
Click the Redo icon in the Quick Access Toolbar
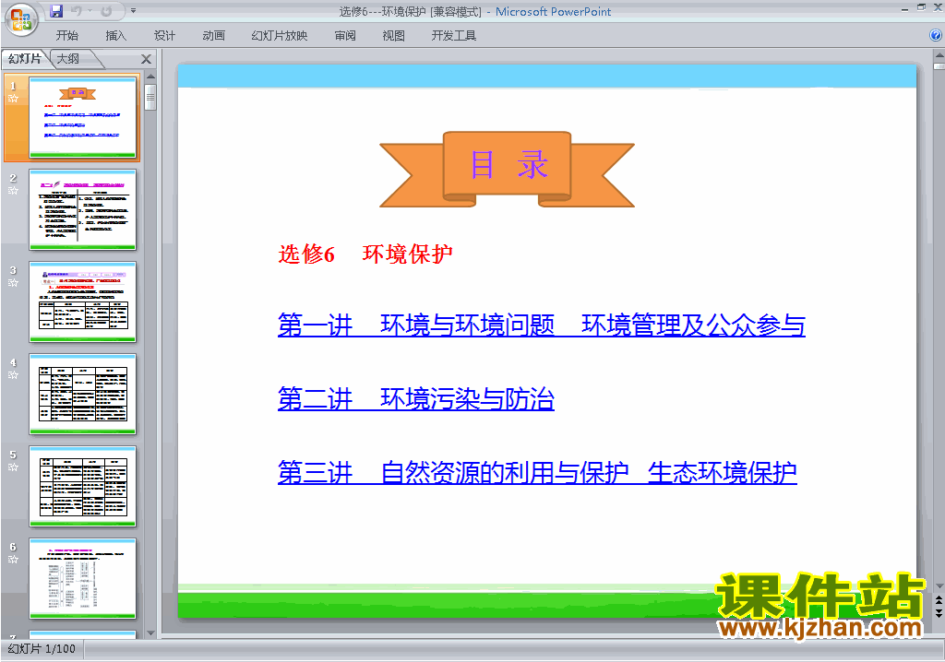pyautogui.click(x=106, y=11)
